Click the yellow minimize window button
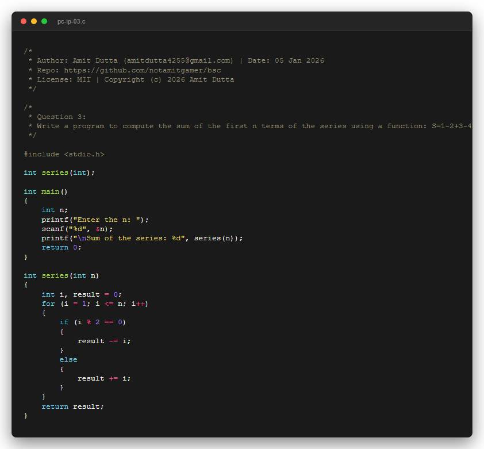This screenshot has height=449, width=484. pos(34,21)
